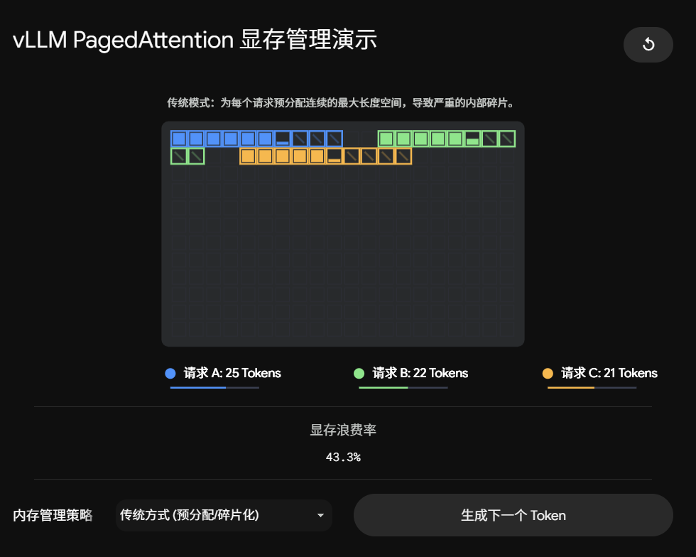This screenshot has width=696, height=557.
Task: Click the 传统模式 description text
Action: tap(340, 103)
